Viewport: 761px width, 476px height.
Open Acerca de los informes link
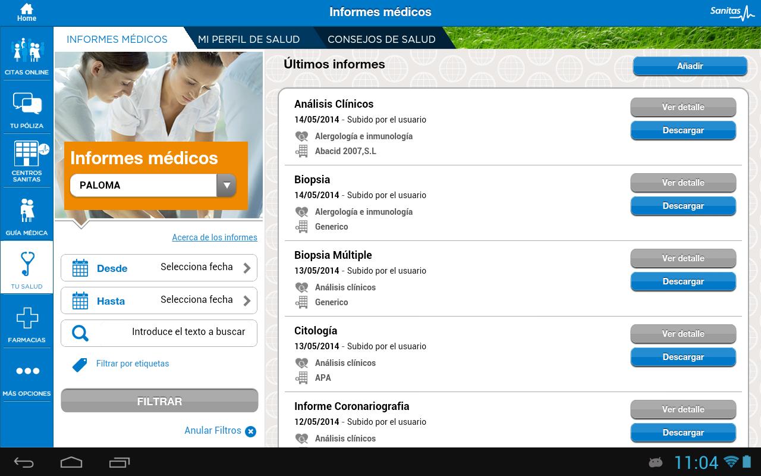[215, 237]
